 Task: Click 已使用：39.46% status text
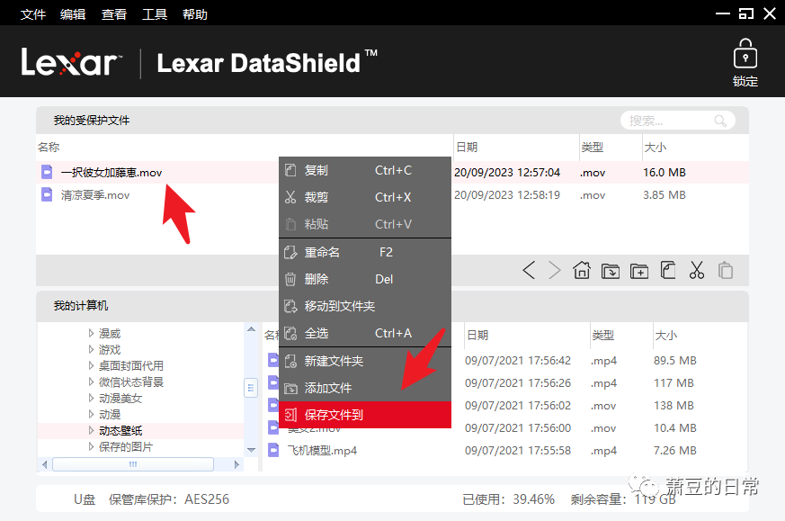(509, 499)
